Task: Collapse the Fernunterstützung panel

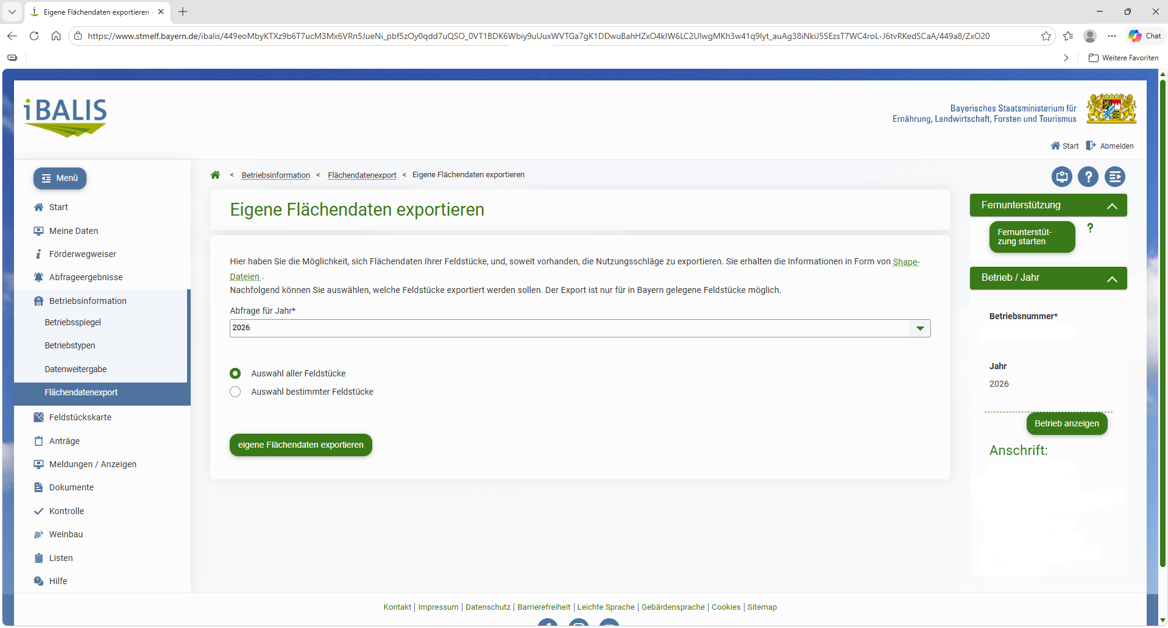Action: [1111, 206]
